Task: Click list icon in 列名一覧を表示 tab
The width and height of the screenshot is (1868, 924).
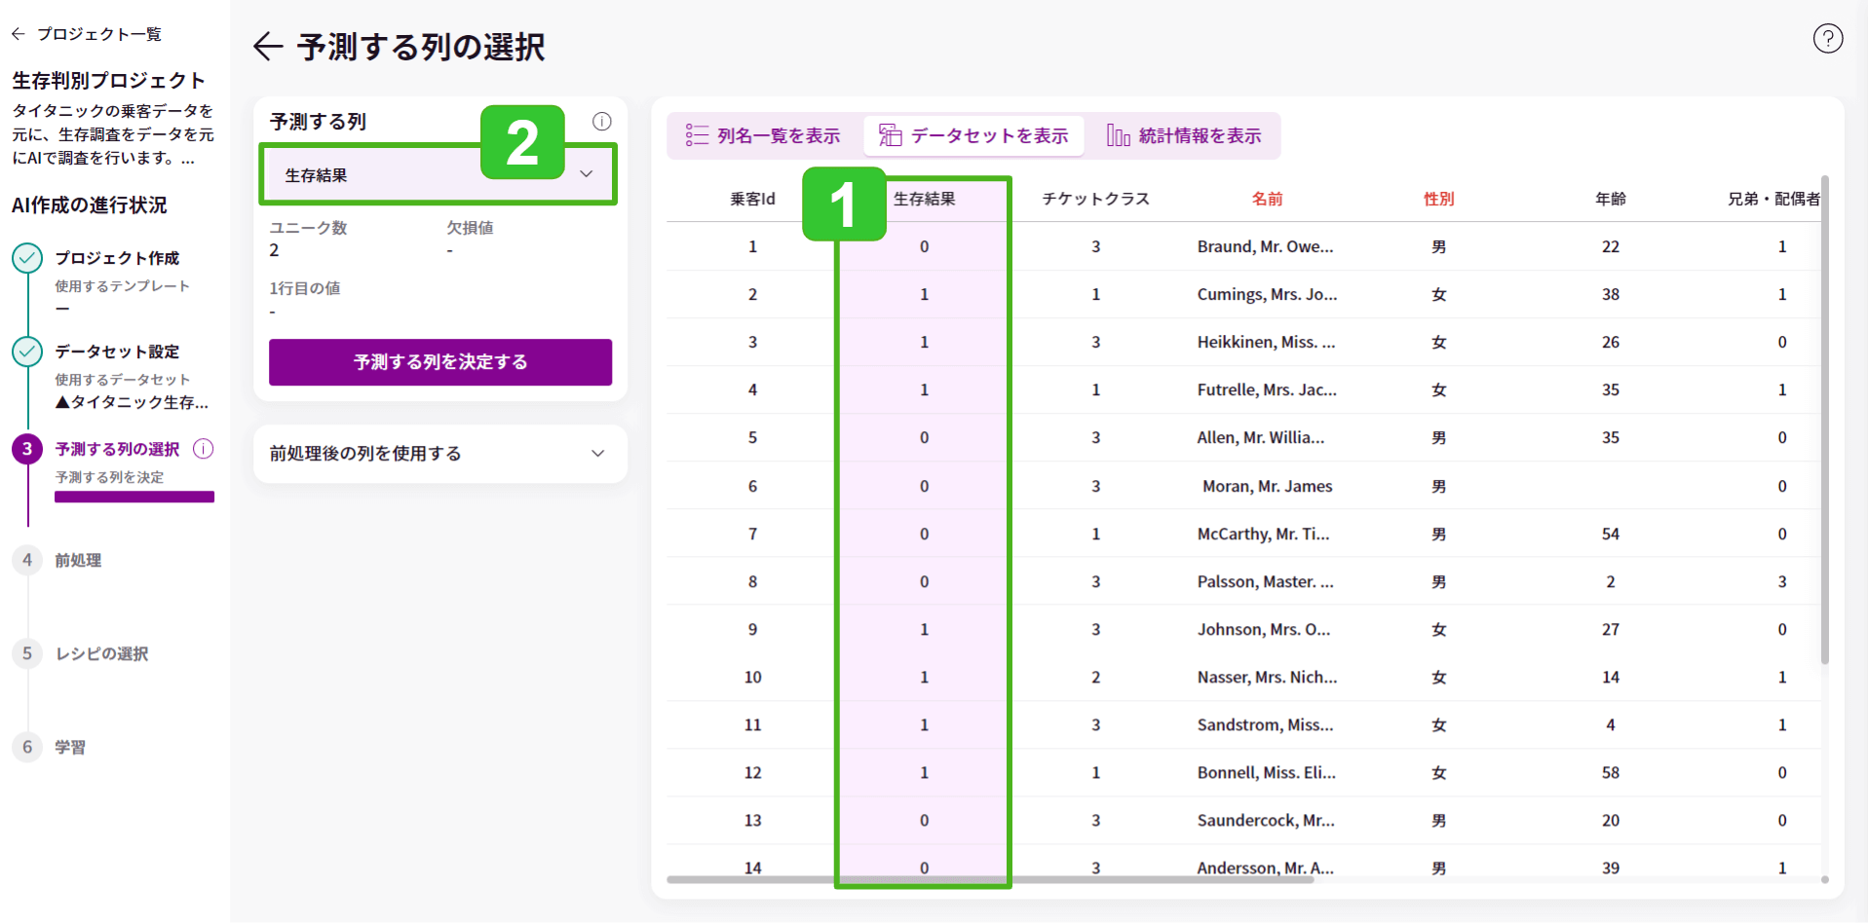Action: (x=697, y=135)
